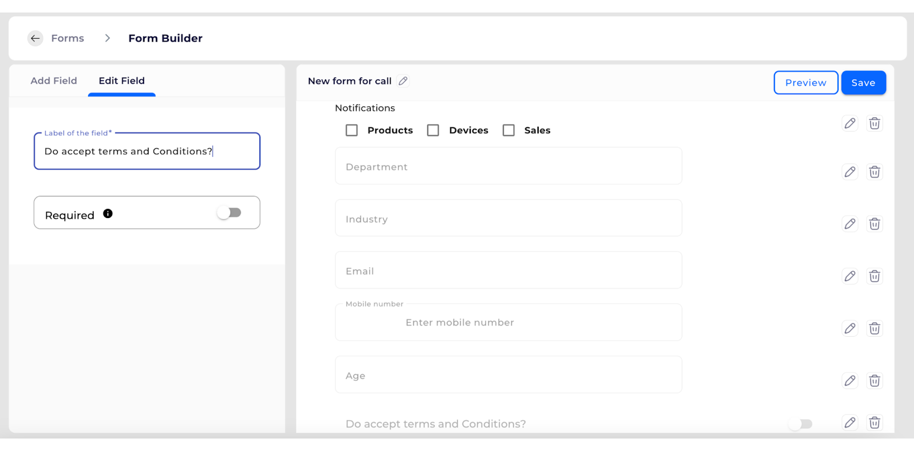Image resolution: width=914 pixels, height=451 pixels.
Task: Switch to the Add Field tab
Action: [x=54, y=80]
